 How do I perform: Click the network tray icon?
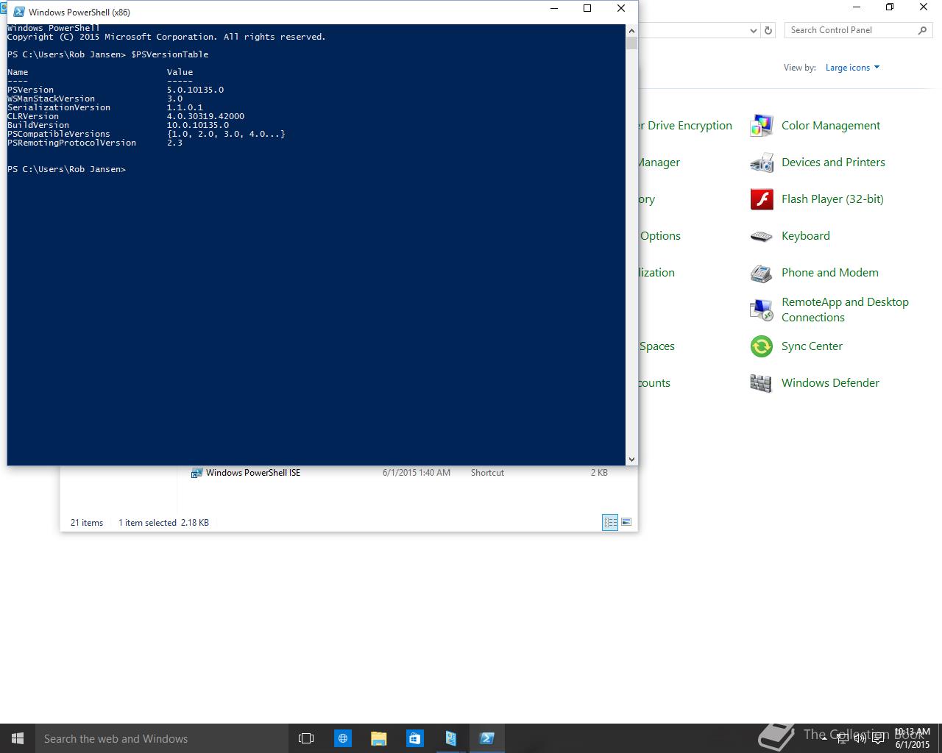click(841, 738)
